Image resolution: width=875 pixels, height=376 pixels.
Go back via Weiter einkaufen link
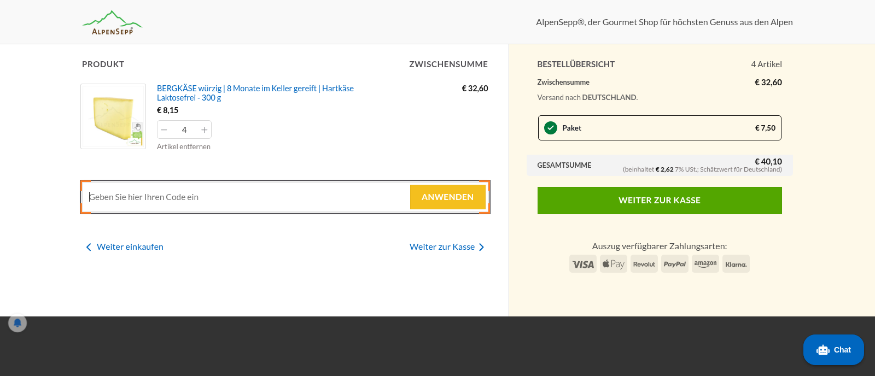click(x=125, y=247)
